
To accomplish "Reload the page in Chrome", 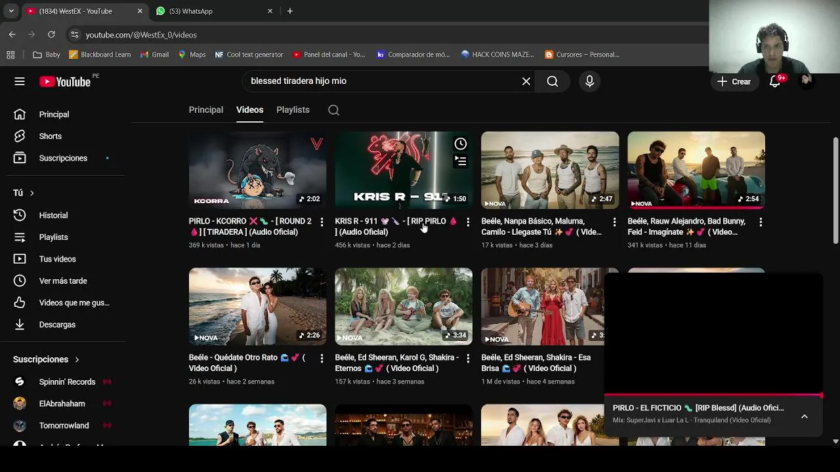I will pyautogui.click(x=51, y=35).
